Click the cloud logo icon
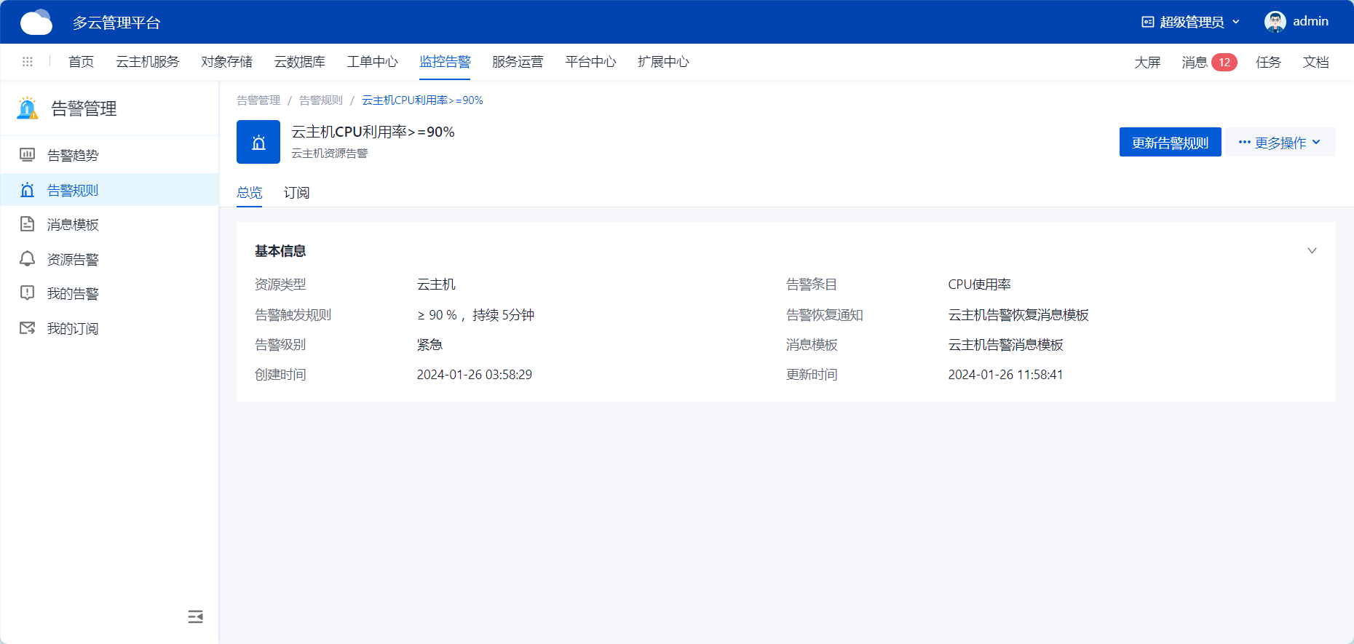 click(x=36, y=23)
